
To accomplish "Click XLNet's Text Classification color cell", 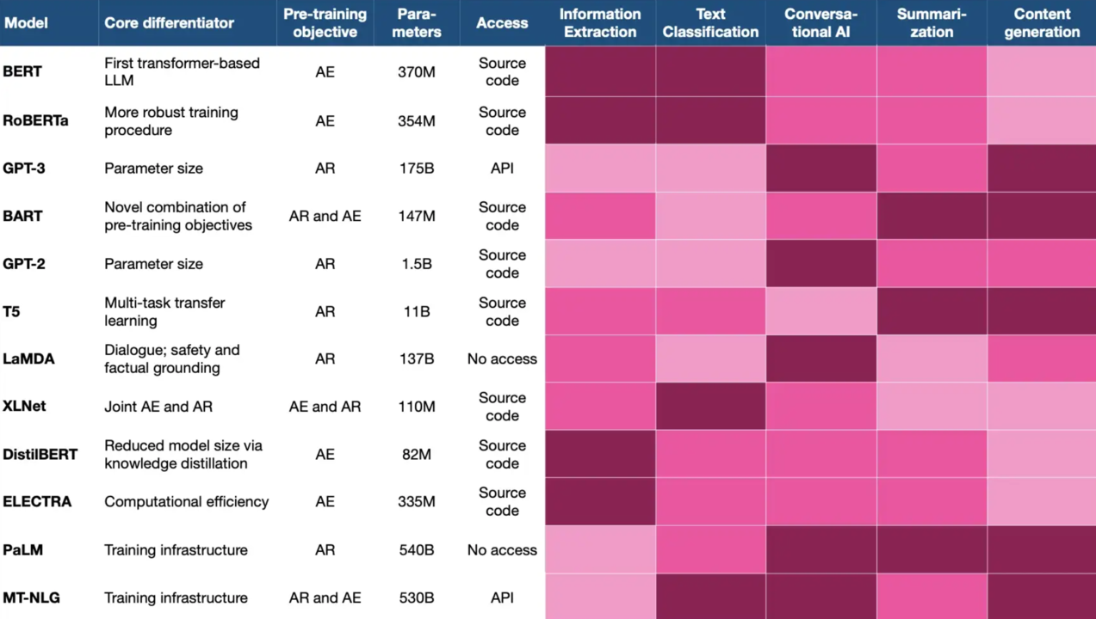I will point(710,406).
